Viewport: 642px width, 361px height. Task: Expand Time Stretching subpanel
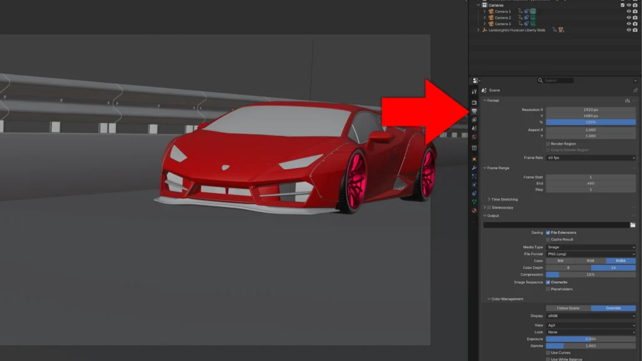(489, 199)
